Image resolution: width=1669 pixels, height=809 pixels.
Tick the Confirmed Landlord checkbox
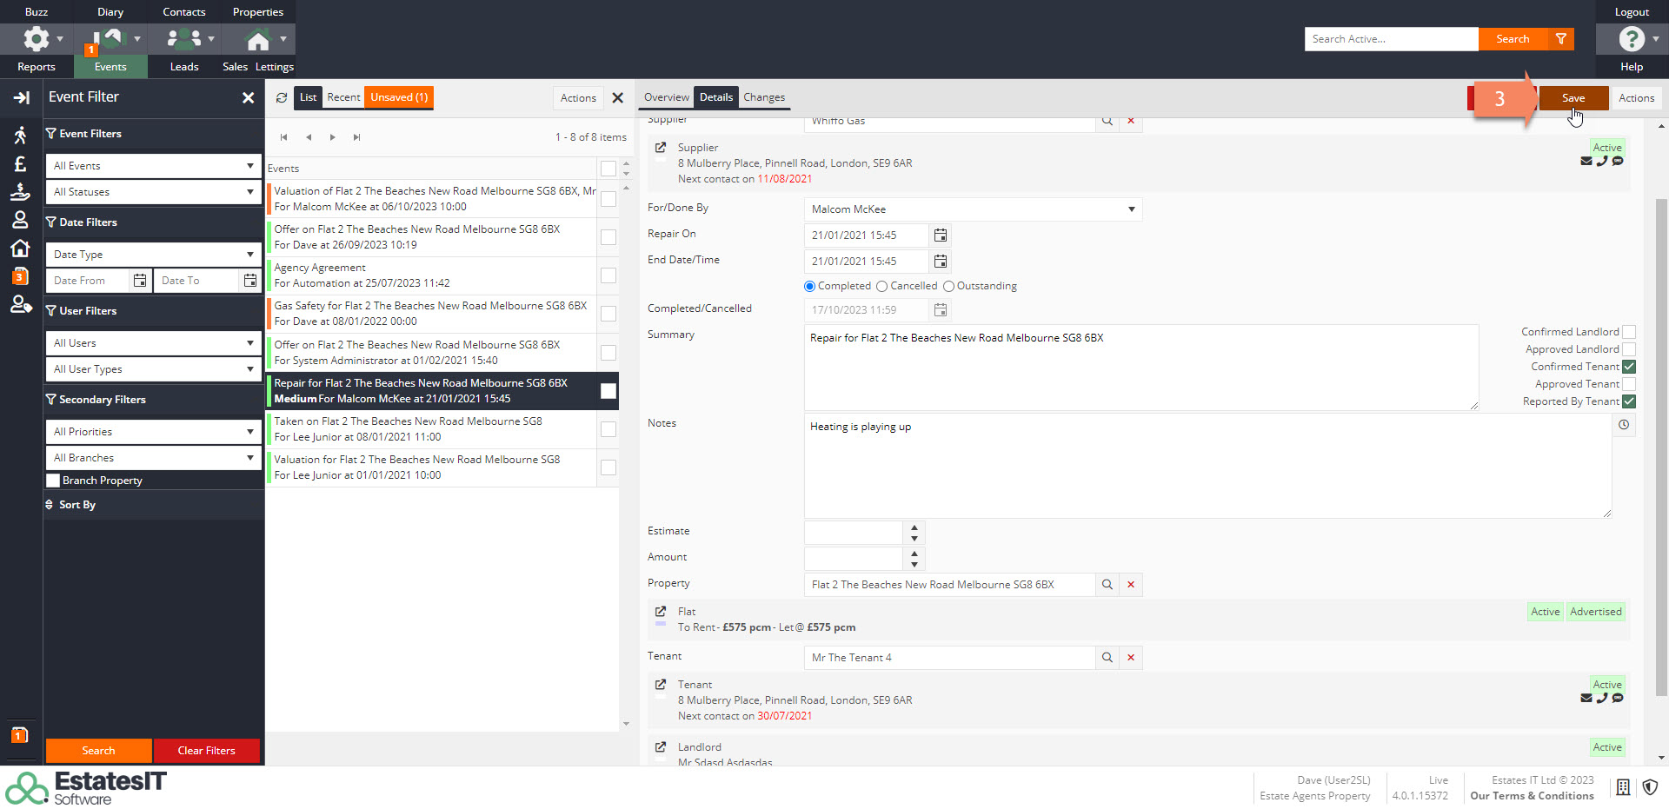[x=1629, y=332]
